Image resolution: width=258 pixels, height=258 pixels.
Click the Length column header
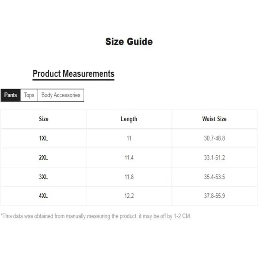(129, 119)
